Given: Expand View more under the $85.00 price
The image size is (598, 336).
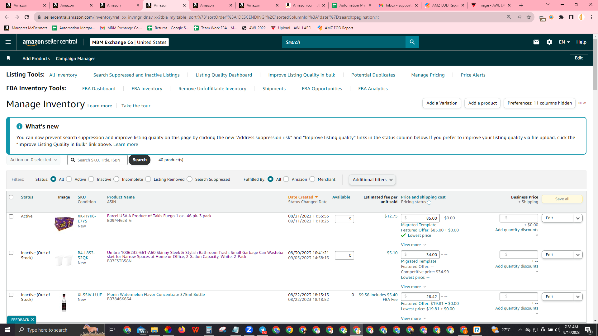Looking at the screenshot, I should (413, 245).
